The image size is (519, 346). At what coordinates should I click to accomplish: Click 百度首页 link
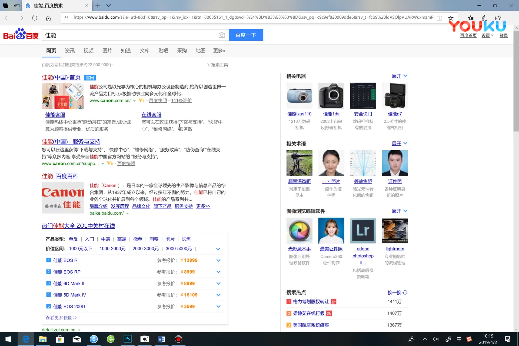coord(468,35)
